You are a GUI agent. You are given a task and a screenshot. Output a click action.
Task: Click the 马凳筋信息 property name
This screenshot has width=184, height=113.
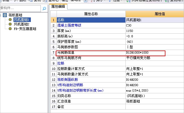[66, 53]
